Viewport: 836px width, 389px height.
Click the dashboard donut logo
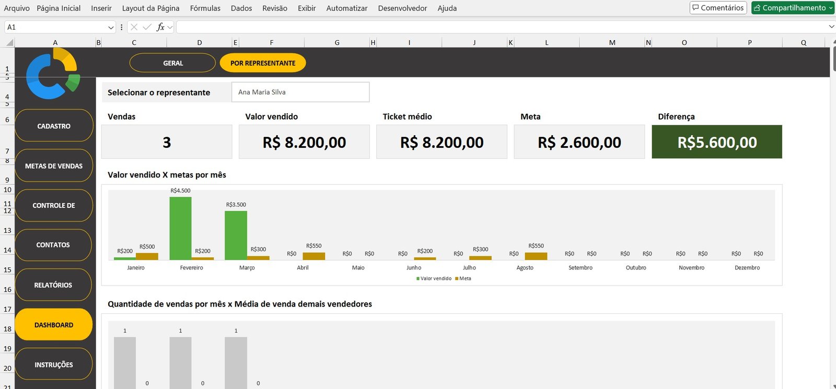pyautogui.click(x=52, y=74)
